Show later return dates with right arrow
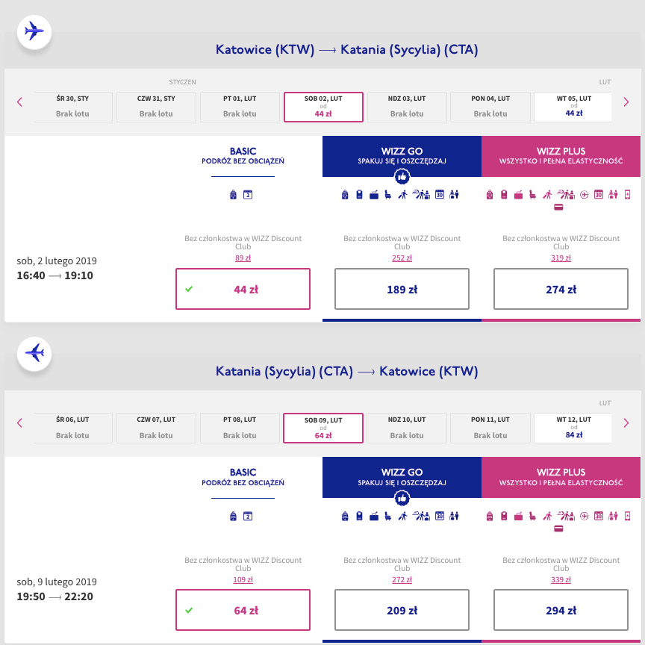The width and height of the screenshot is (645, 645). pyautogui.click(x=626, y=423)
